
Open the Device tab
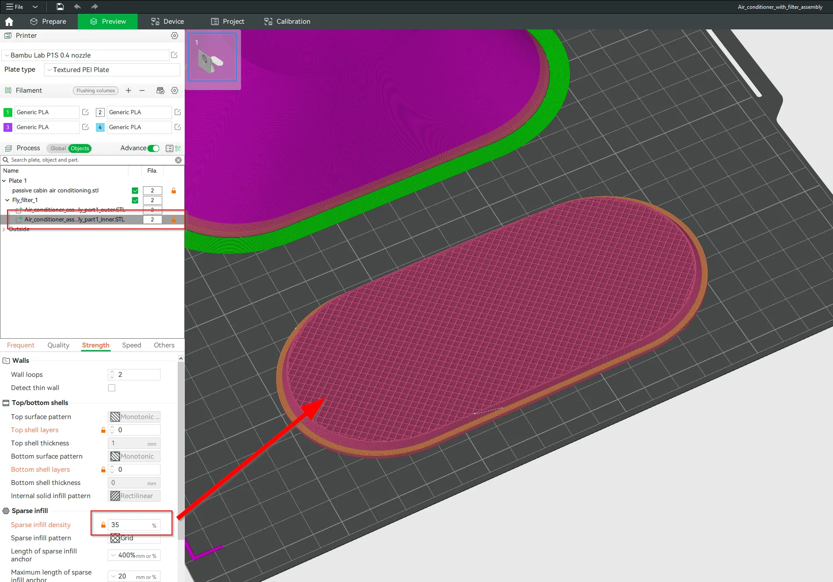[168, 22]
